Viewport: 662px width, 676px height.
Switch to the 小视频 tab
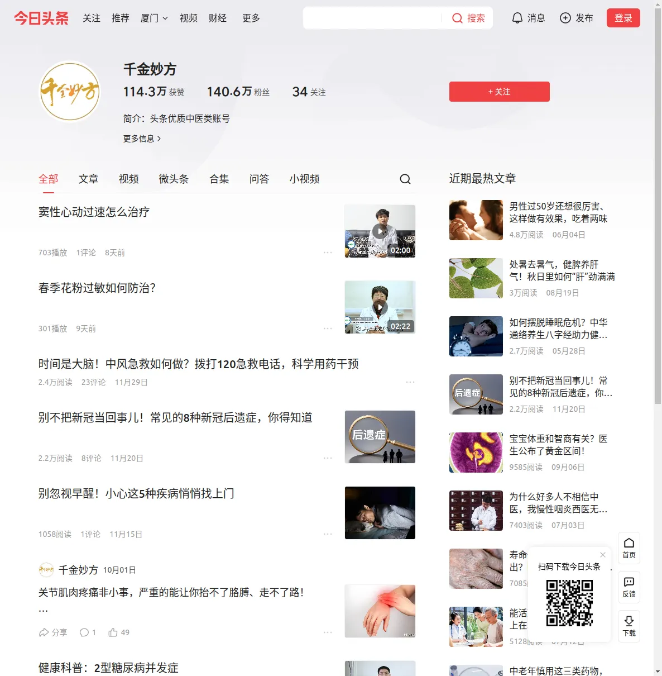pyautogui.click(x=305, y=179)
